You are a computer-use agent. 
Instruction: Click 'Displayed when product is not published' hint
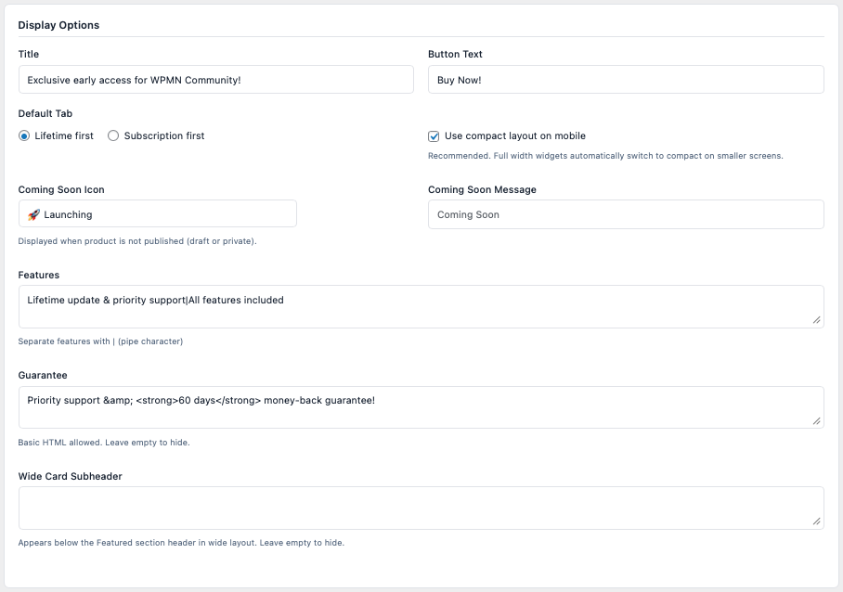point(137,240)
